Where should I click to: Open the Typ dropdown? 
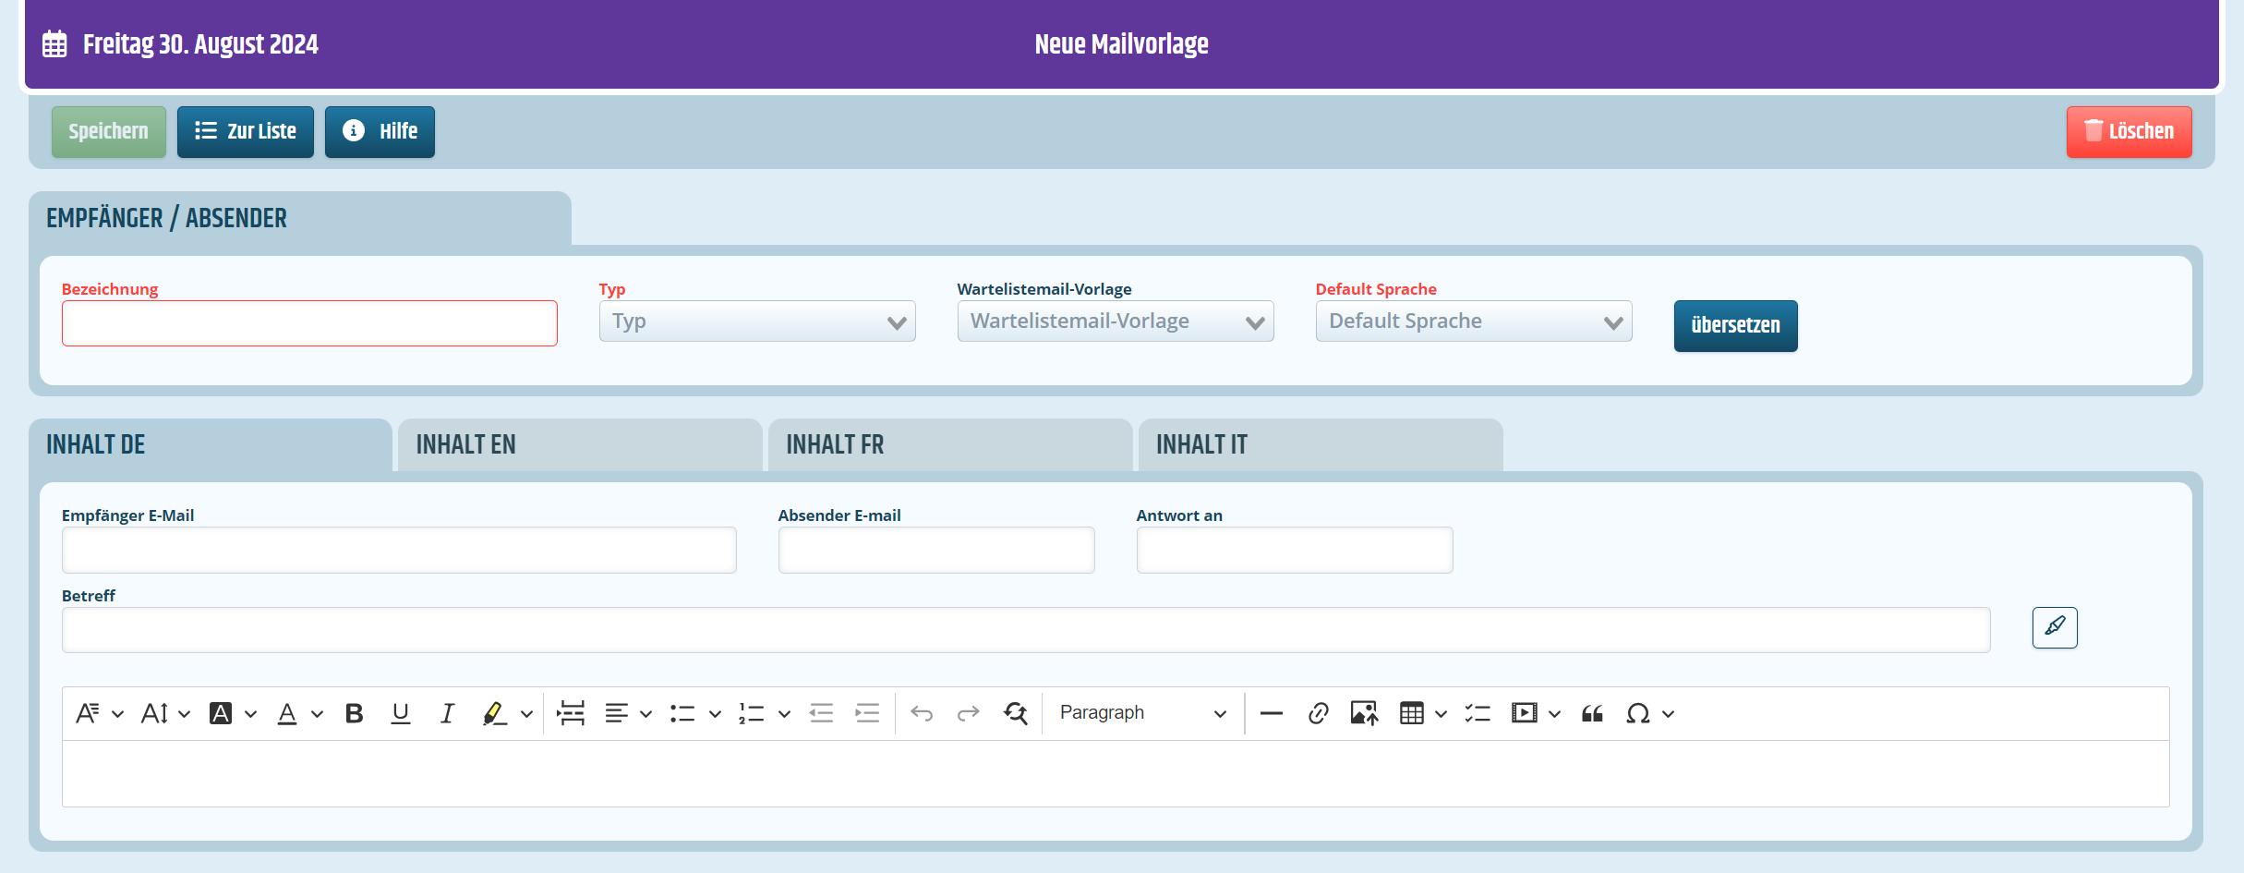click(757, 321)
